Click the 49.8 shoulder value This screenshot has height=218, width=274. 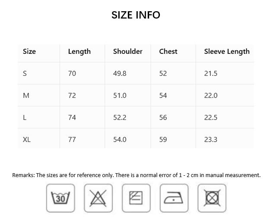coord(120,74)
